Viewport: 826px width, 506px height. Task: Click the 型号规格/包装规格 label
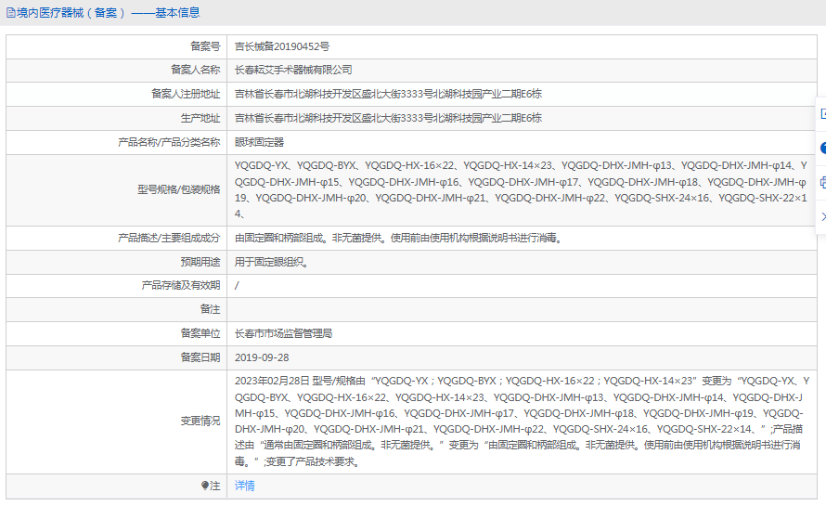click(x=178, y=189)
